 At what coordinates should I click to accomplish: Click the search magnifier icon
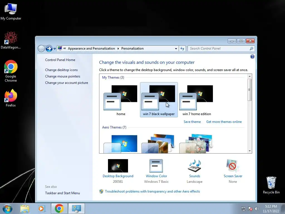click(x=251, y=48)
